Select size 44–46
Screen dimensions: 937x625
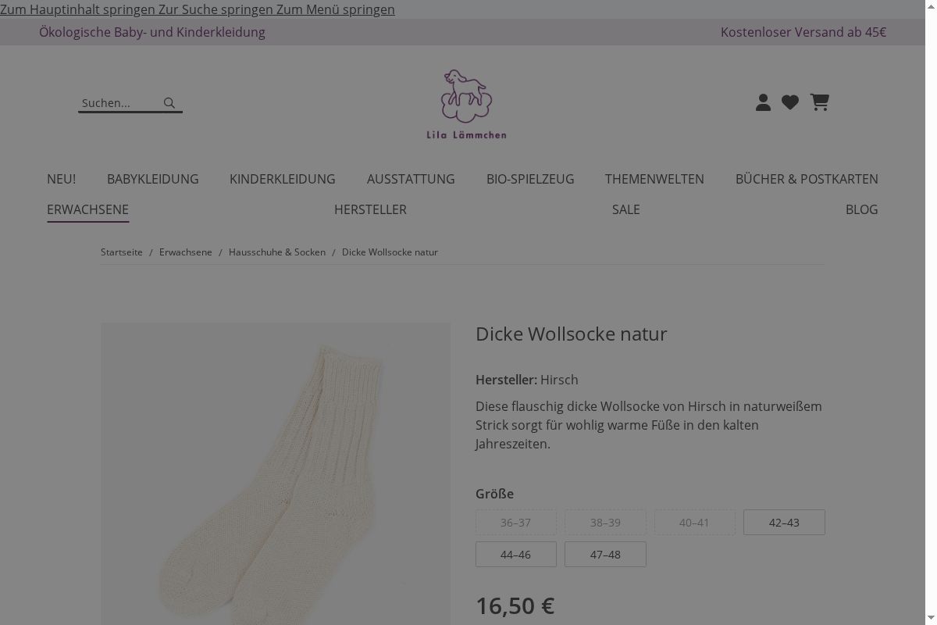515,555
